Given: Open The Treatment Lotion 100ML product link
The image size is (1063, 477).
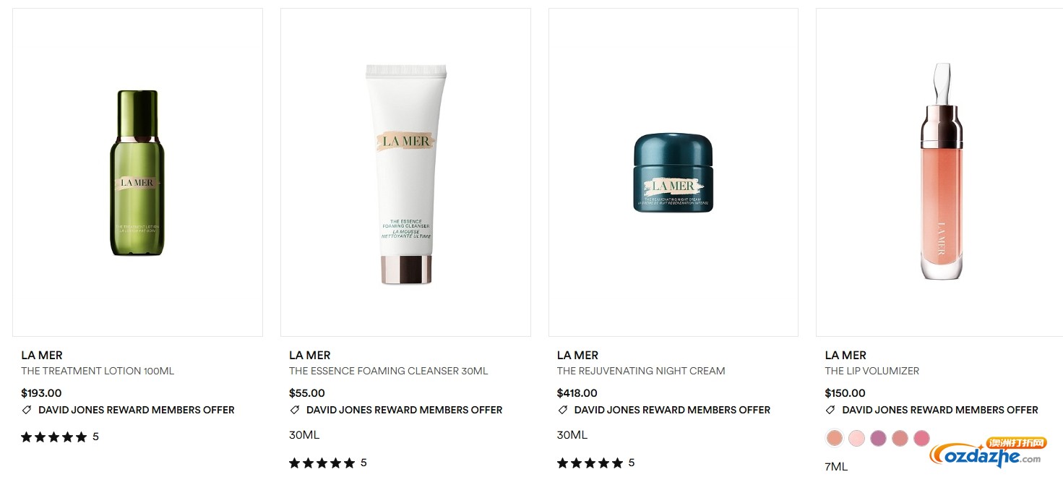Looking at the screenshot, I should (98, 371).
